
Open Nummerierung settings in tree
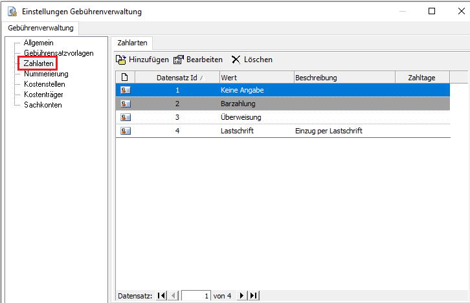click(45, 74)
